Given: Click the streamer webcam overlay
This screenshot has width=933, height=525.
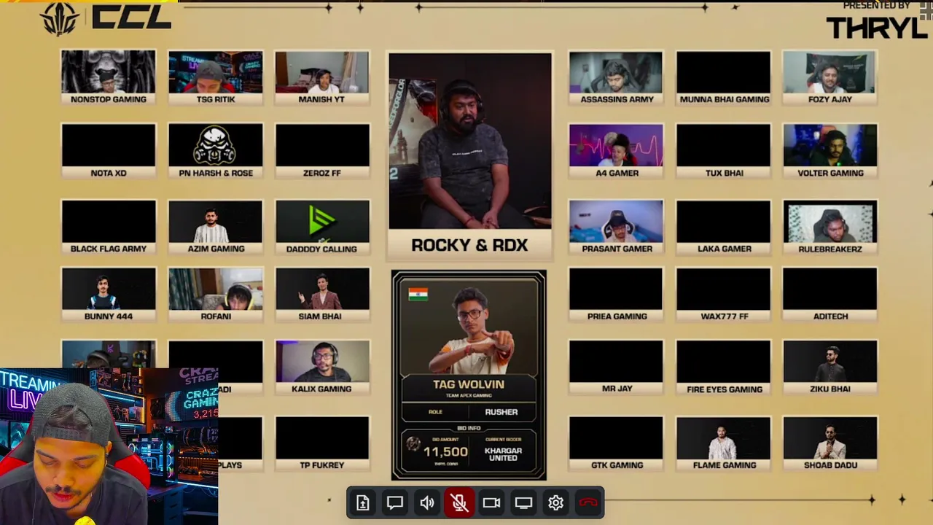Looking at the screenshot, I should (109, 446).
